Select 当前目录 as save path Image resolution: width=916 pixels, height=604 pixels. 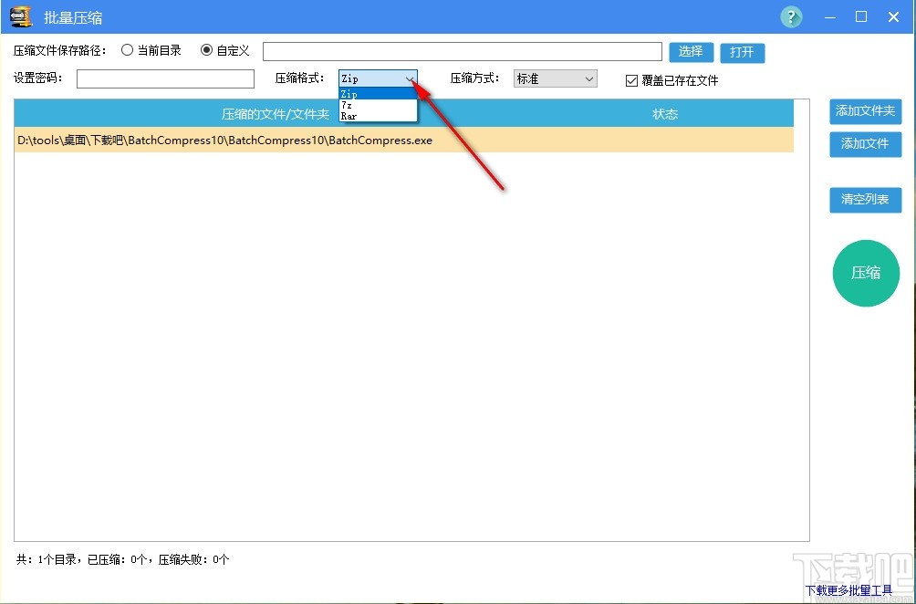[x=128, y=50]
